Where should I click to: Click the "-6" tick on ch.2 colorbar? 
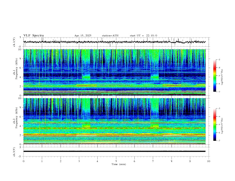219,132
